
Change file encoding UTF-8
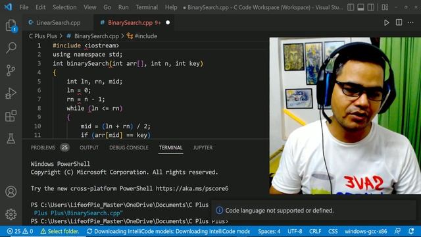295,231
